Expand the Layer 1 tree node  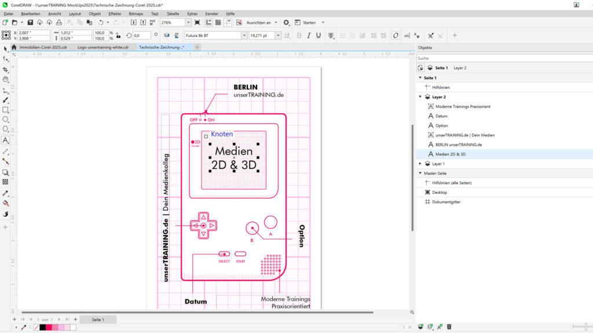pyautogui.click(x=420, y=164)
